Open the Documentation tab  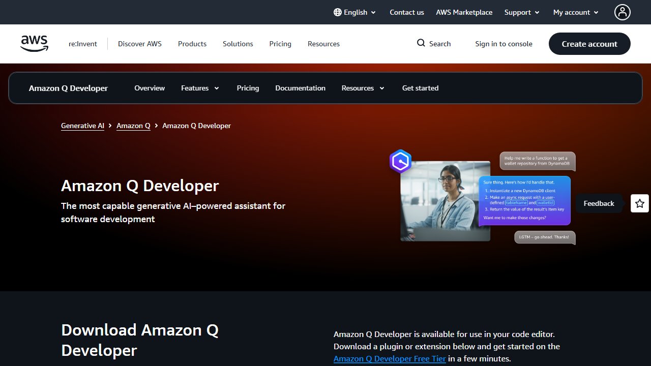pos(300,88)
